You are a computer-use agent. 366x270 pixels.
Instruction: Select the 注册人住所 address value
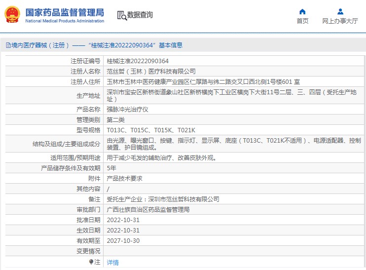203,82
